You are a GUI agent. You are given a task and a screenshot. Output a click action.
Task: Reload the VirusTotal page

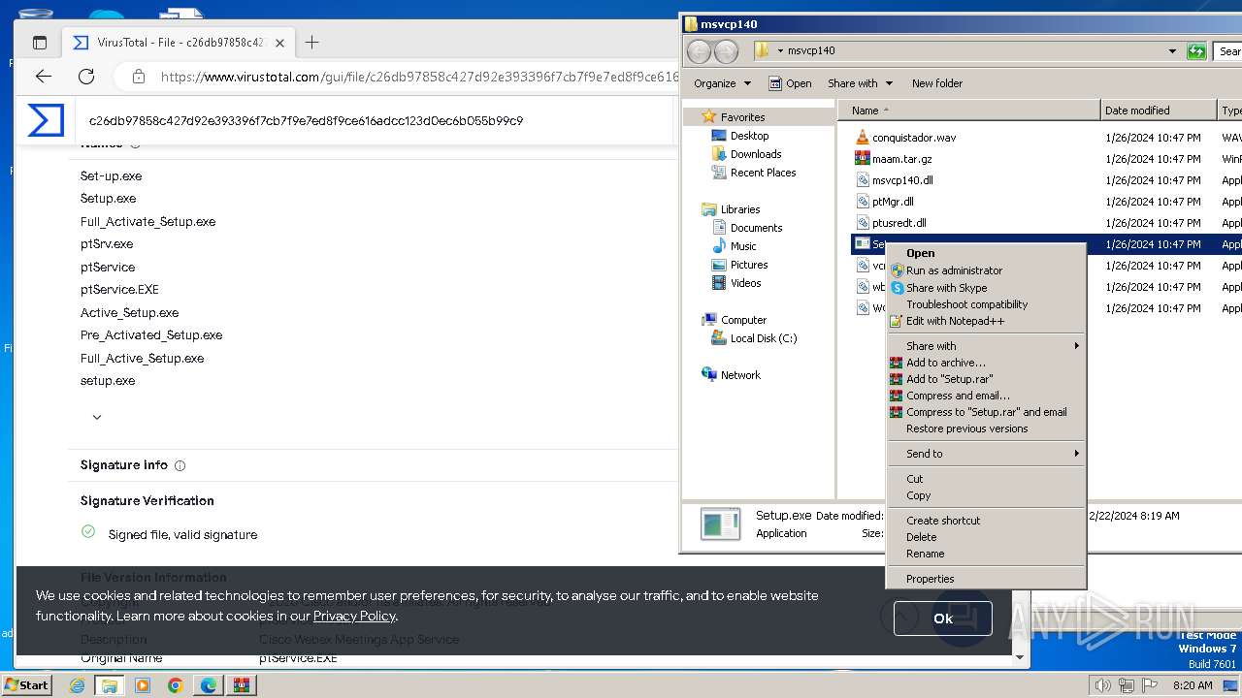(86, 77)
